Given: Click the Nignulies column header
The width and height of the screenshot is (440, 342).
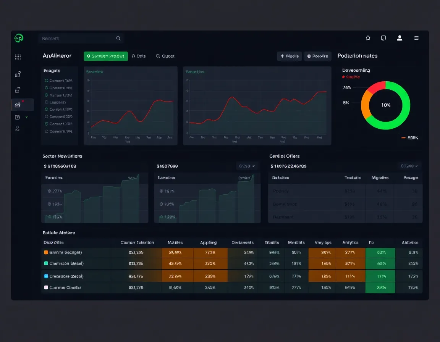Looking at the screenshot, I should 380,177.
